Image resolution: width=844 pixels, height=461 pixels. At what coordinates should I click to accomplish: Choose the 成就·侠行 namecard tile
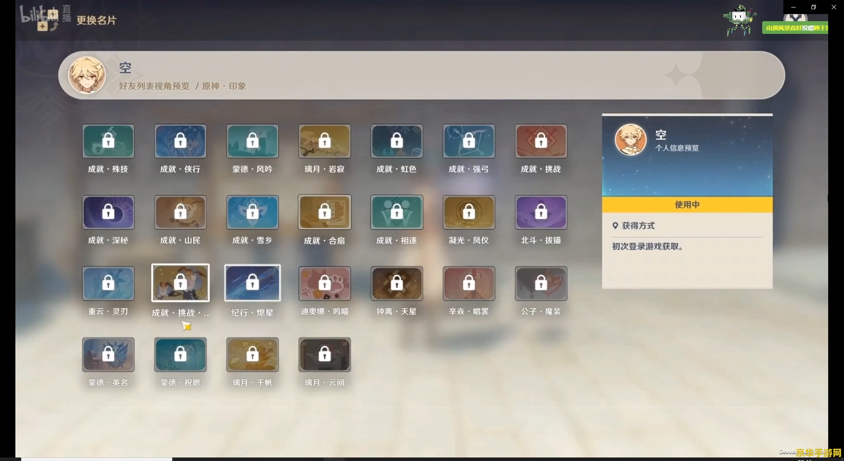(x=180, y=141)
